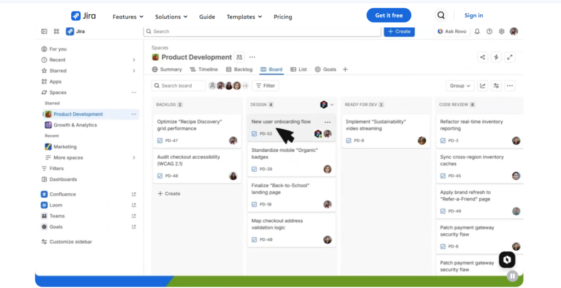
Task: Click the Jira logo in website header
Action: (x=83, y=16)
